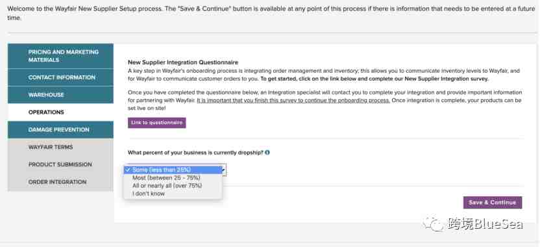This screenshot has height=247, width=540.
Task: Click the Link to questionnaire button
Action: (x=156, y=123)
